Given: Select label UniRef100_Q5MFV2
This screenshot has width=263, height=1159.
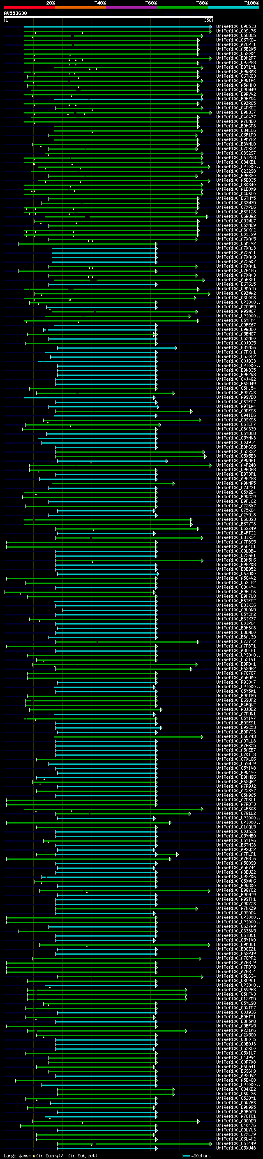Looking at the screenshot, I should click(236, 243).
